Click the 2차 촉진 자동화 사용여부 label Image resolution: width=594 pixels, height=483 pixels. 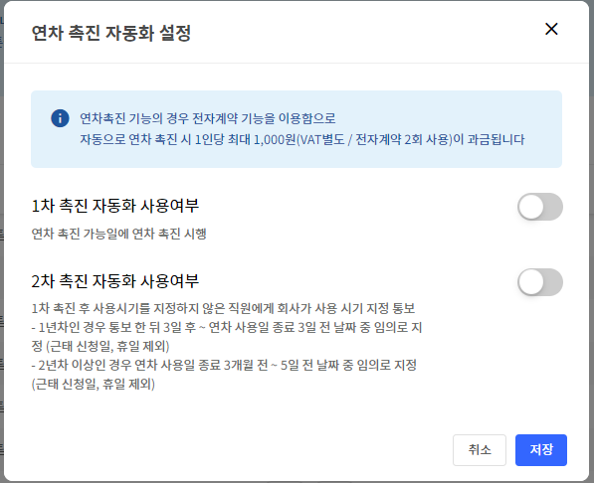coord(115,281)
